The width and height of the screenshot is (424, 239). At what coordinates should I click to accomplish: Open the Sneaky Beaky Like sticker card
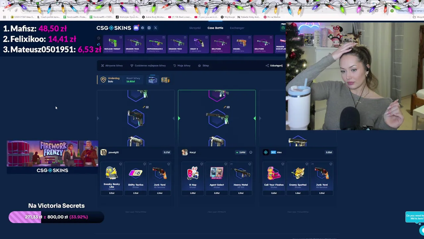[x=112, y=179]
